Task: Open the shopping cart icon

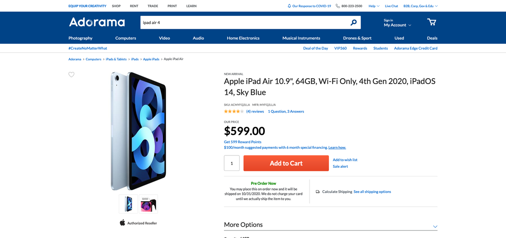Action: click(432, 22)
